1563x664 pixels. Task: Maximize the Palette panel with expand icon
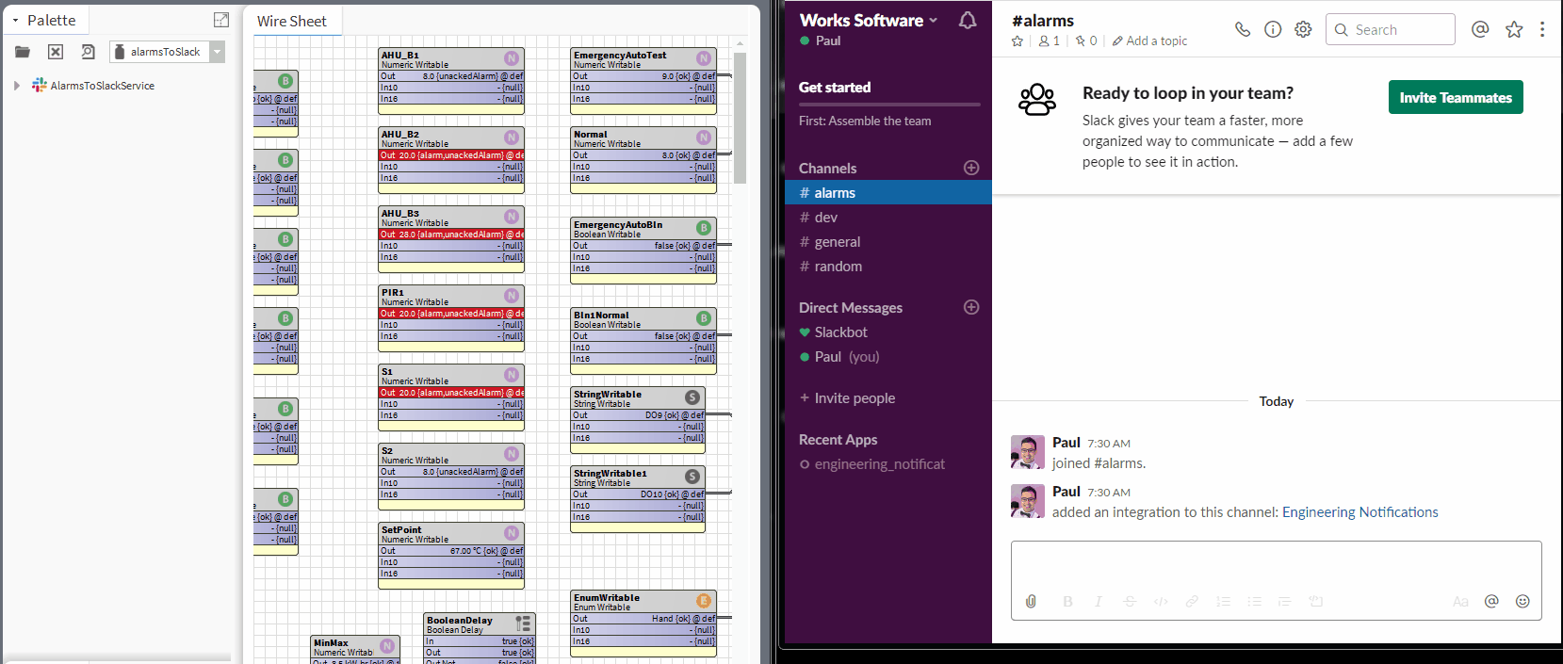tap(221, 20)
